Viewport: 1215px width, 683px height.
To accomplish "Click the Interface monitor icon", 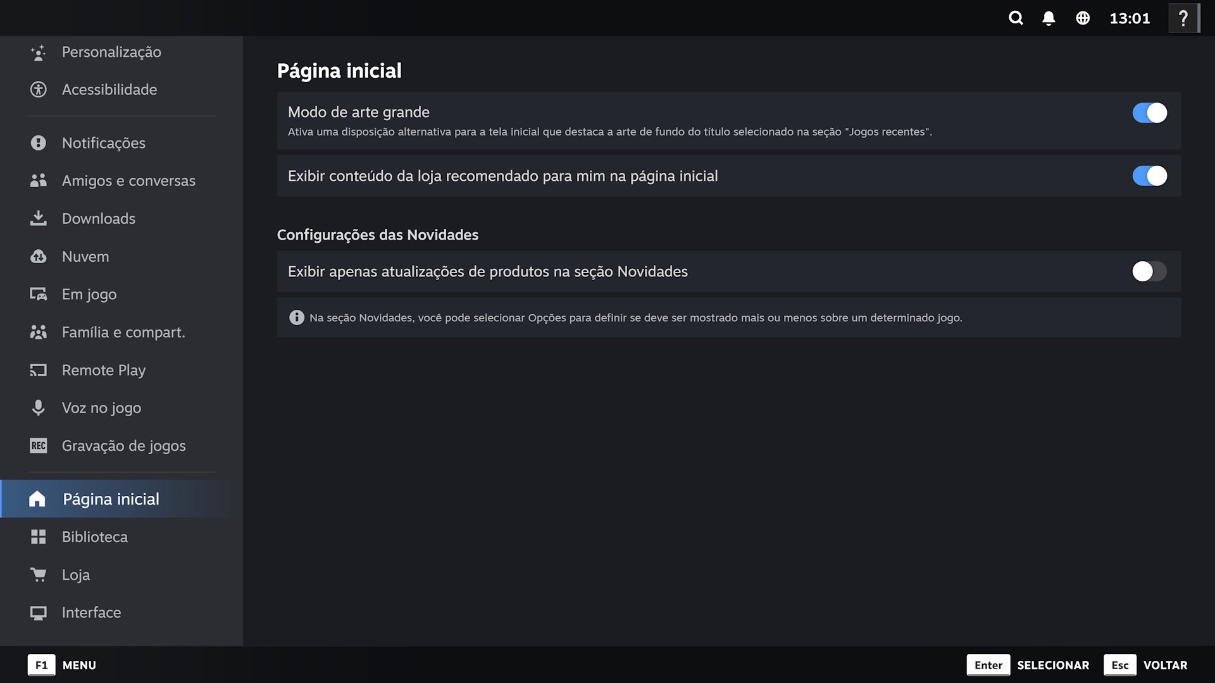I will (38, 613).
